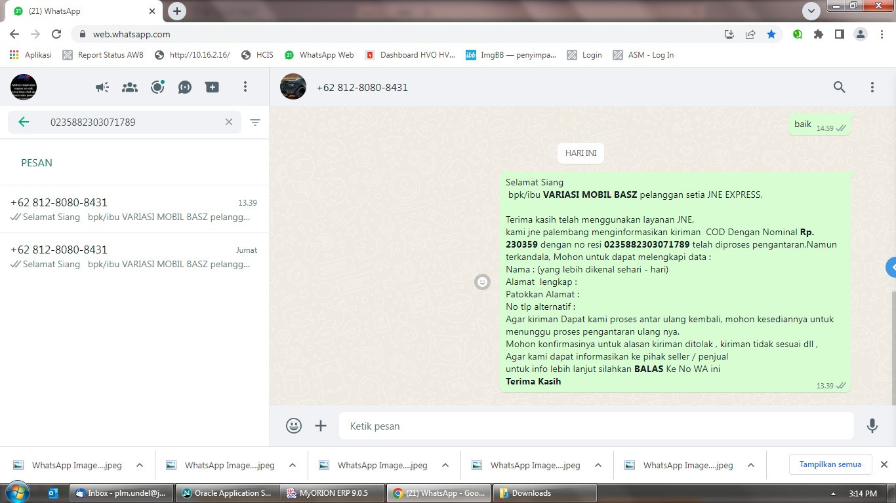This screenshot has width=896, height=503.
Task: Reload the WhatsApp Web page
Action: tap(56, 34)
